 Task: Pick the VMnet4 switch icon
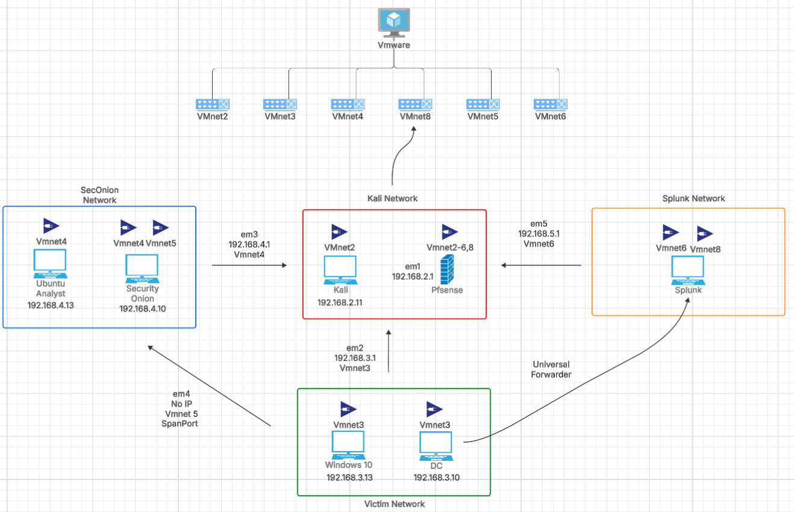[x=348, y=104]
